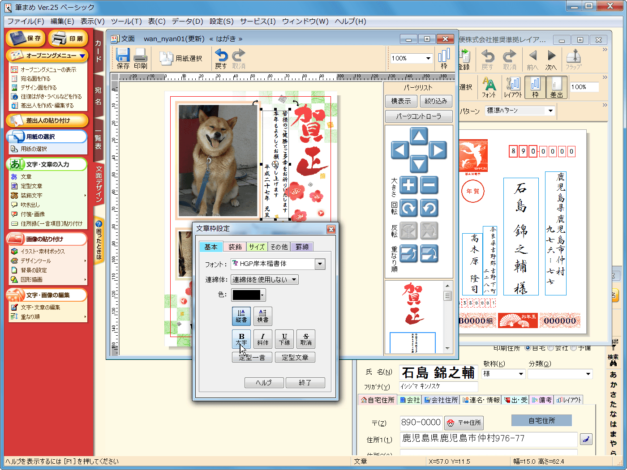The height and width of the screenshot is (470, 627).
Task: Toggle strikethrough 取消 in text frame dialog
Action: pyautogui.click(x=306, y=339)
